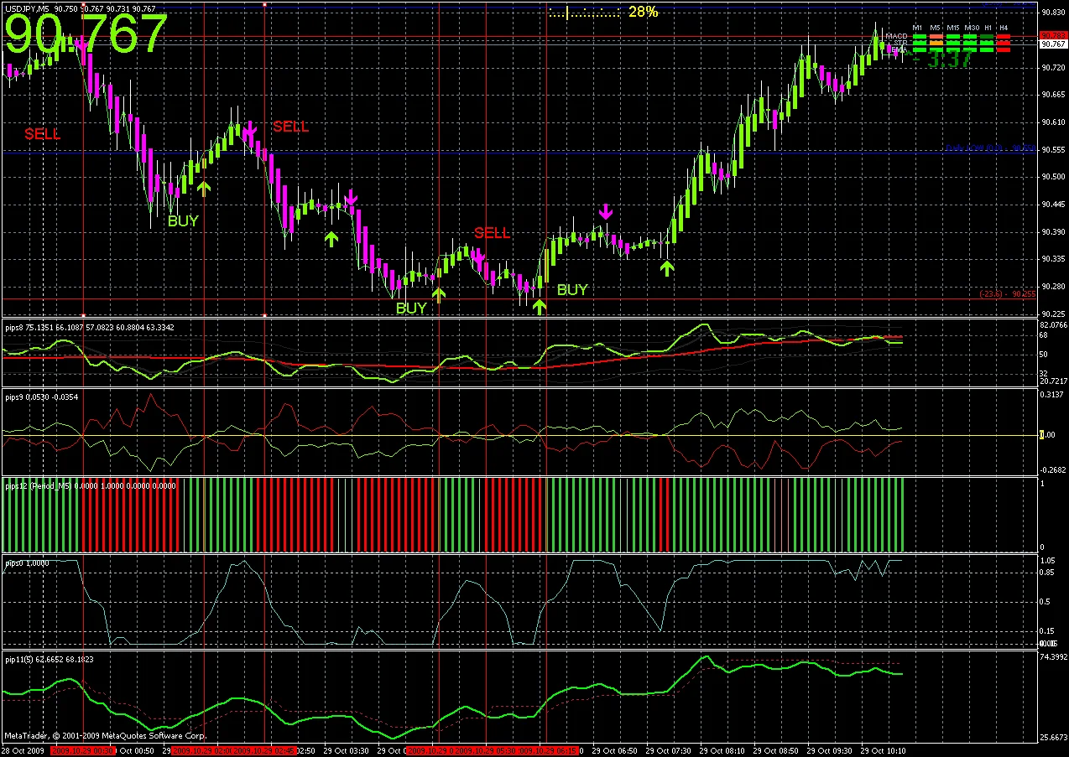Screen dimensions: 1069x757
Task: Click the rightmost green up arrow on the chart
Action: pos(667,268)
